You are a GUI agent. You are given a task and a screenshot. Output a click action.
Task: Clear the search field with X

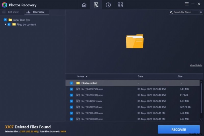coord(201,12)
